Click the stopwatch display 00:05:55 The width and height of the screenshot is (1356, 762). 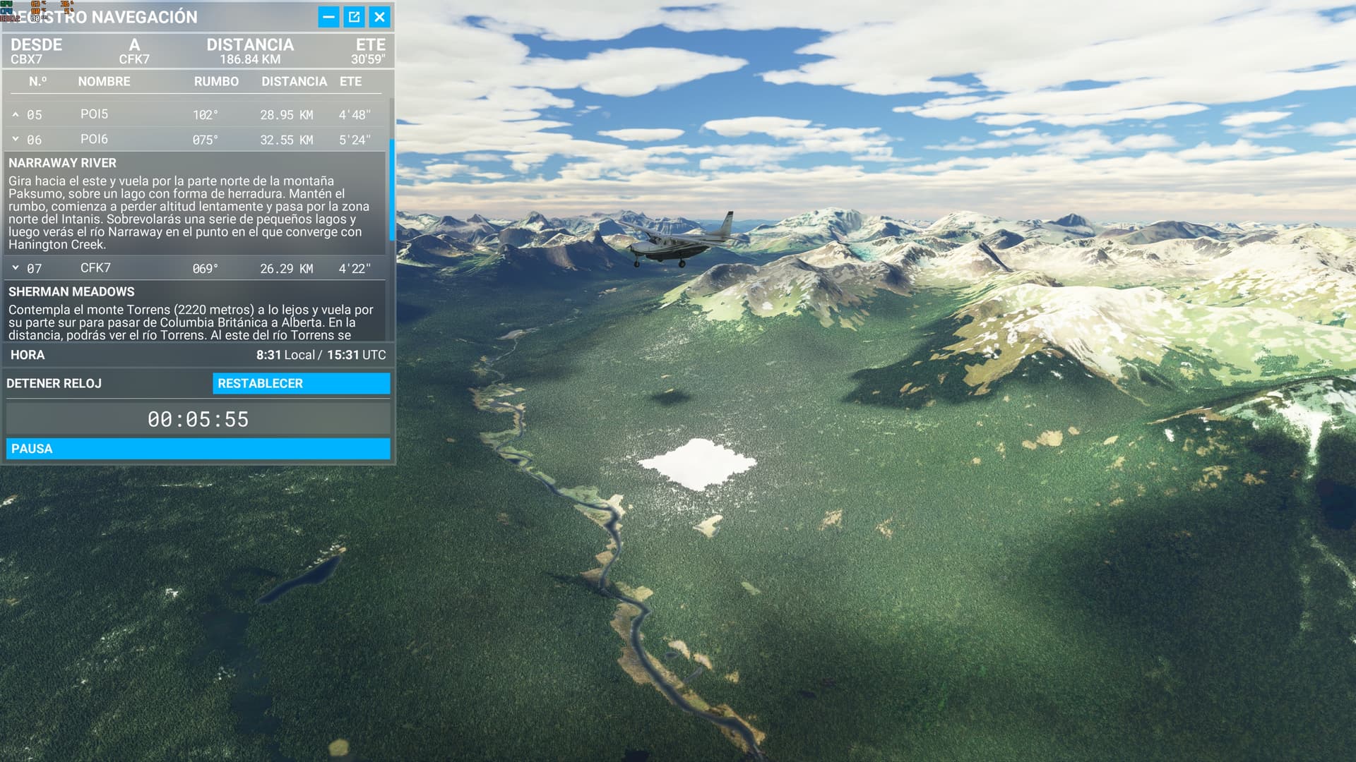click(x=198, y=419)
